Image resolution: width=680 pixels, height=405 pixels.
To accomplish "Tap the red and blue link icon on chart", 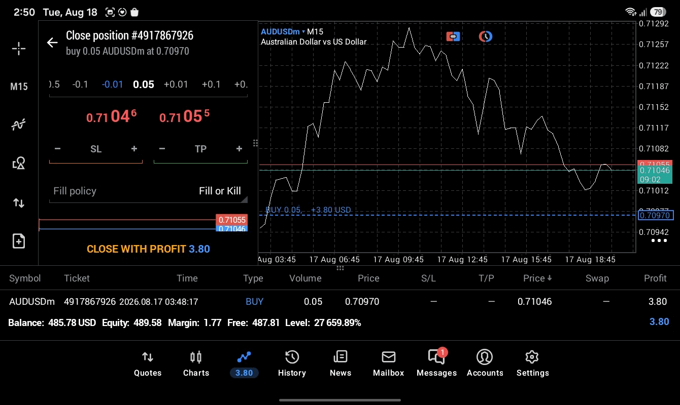I will [453, 36].
